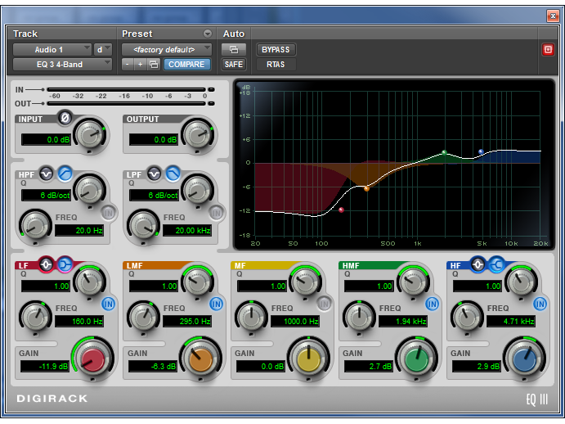
Task: Click the HMF gain field showing 2.7 dB
Action: pos(368,366)
